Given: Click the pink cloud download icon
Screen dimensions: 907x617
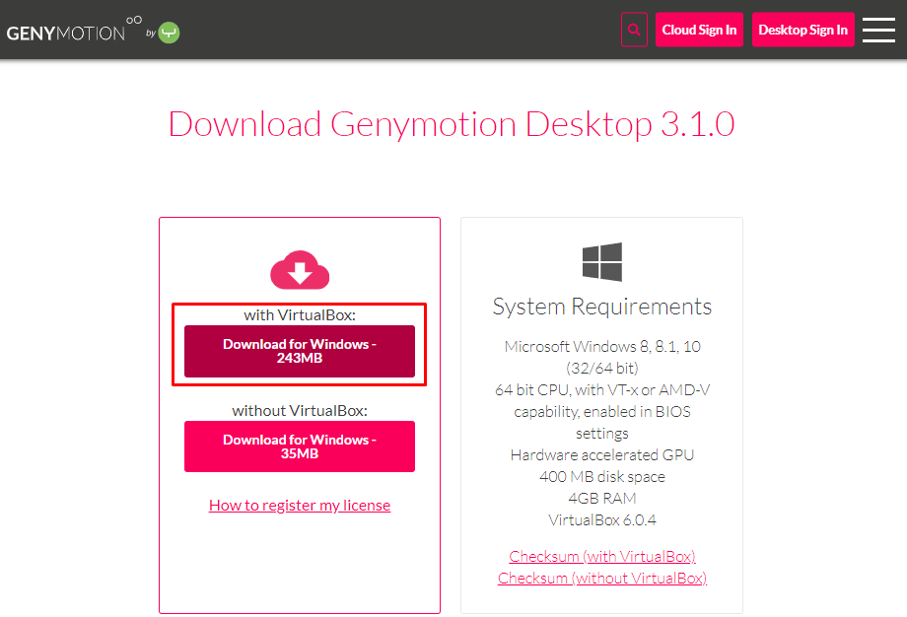Looking at the screenshot, I should tap(299, 269).
